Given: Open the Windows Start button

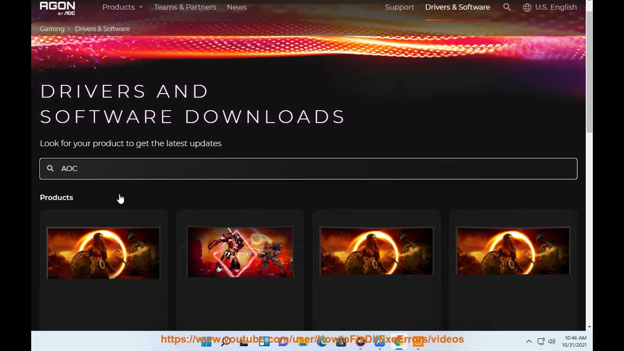Looking at the screenshot, I should click(206, 342).
